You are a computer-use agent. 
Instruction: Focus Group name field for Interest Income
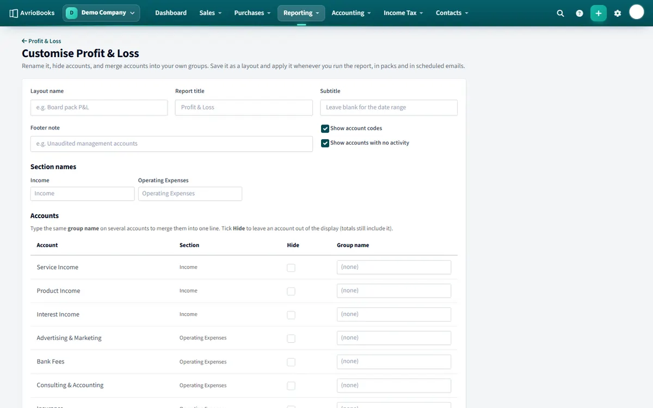(394, 314)
